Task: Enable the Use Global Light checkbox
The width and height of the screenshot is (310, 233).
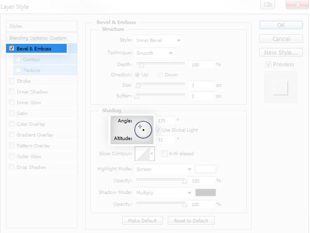Action: pos(160,130)
